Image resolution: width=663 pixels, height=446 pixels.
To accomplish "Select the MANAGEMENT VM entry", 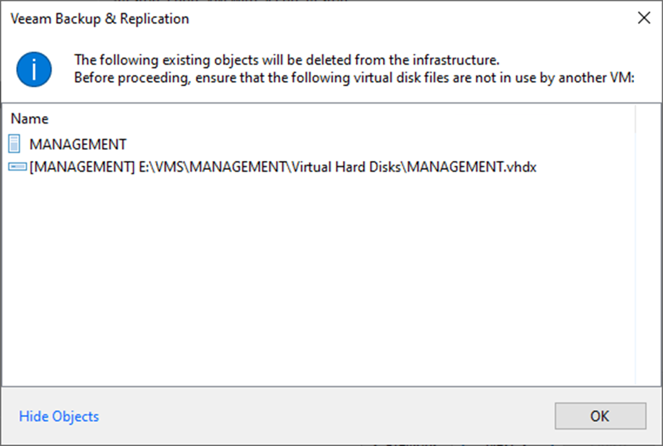I will click(77, 144).
